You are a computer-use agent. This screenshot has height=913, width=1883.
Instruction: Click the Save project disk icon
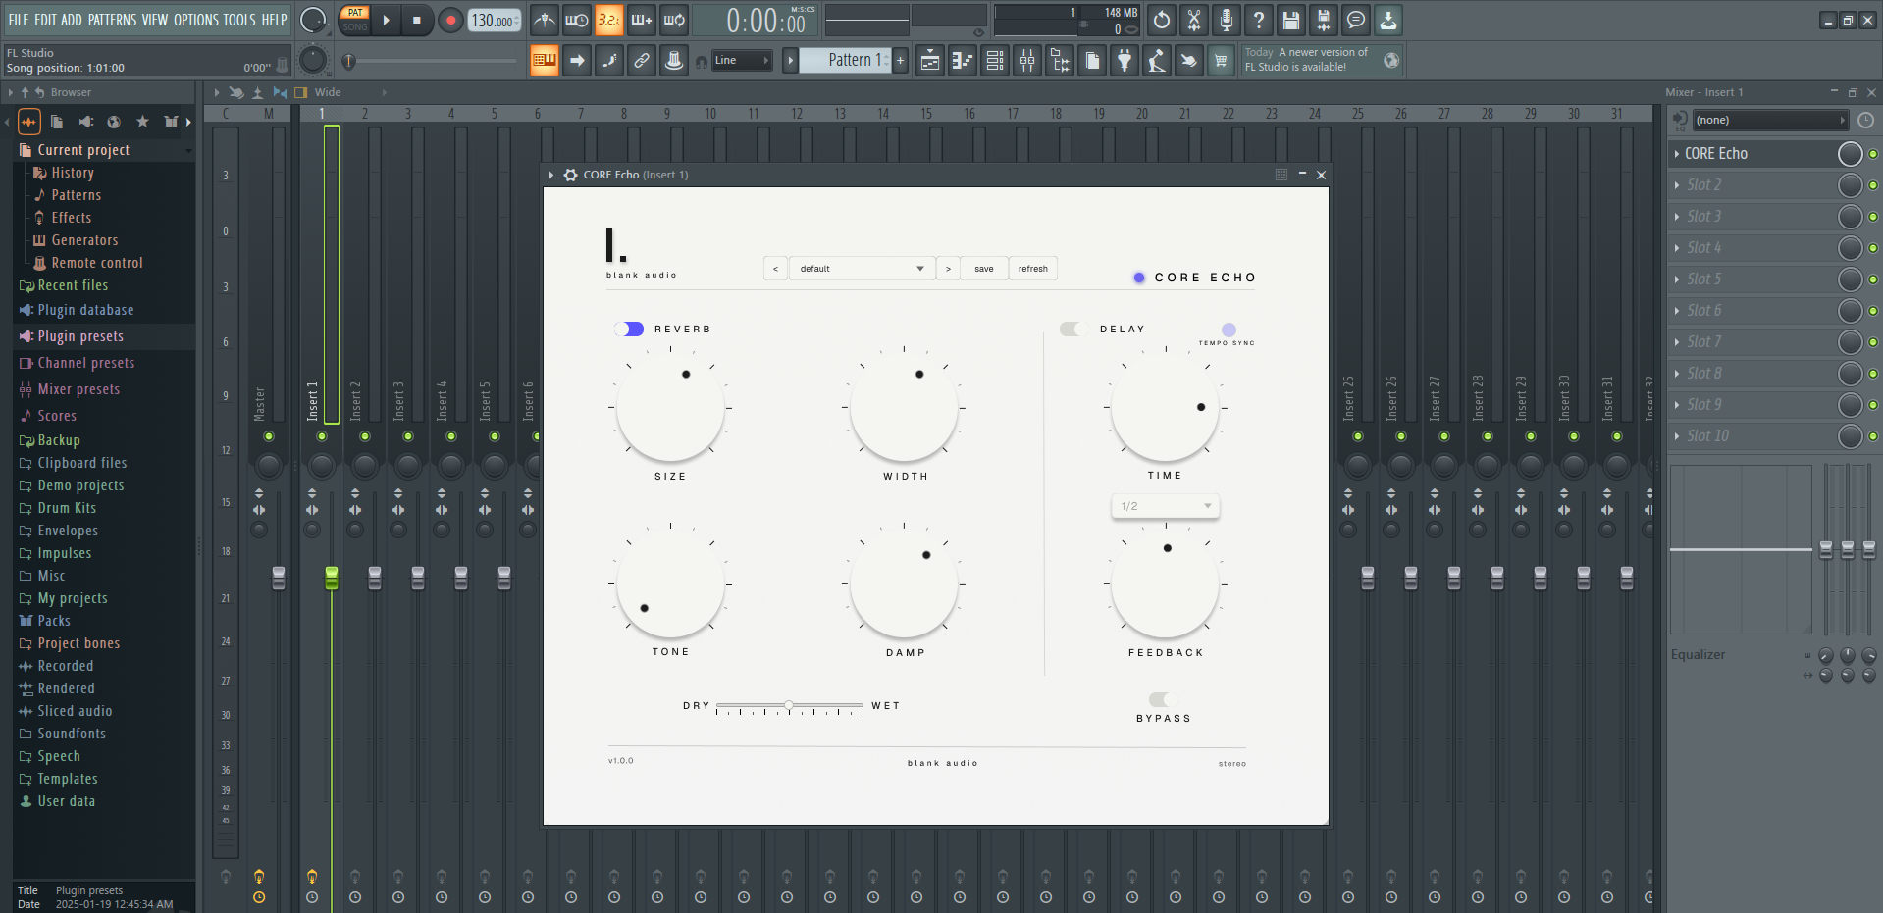click(x=1291, y=20)
